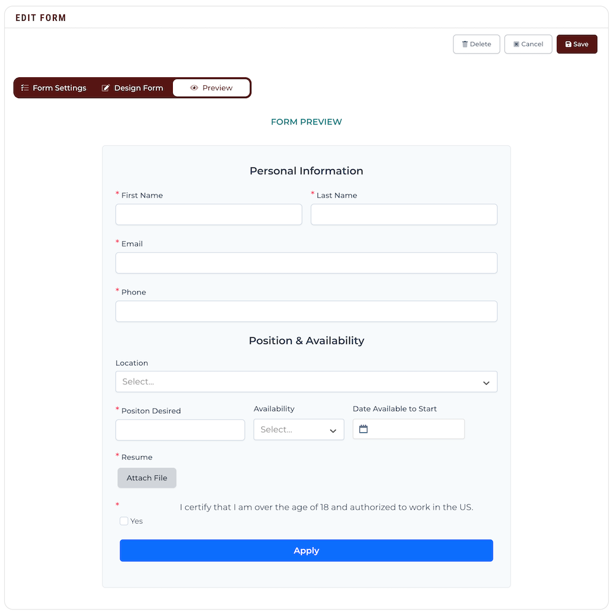
Task: Focus the First Name text field
Action: pos(208,215)
